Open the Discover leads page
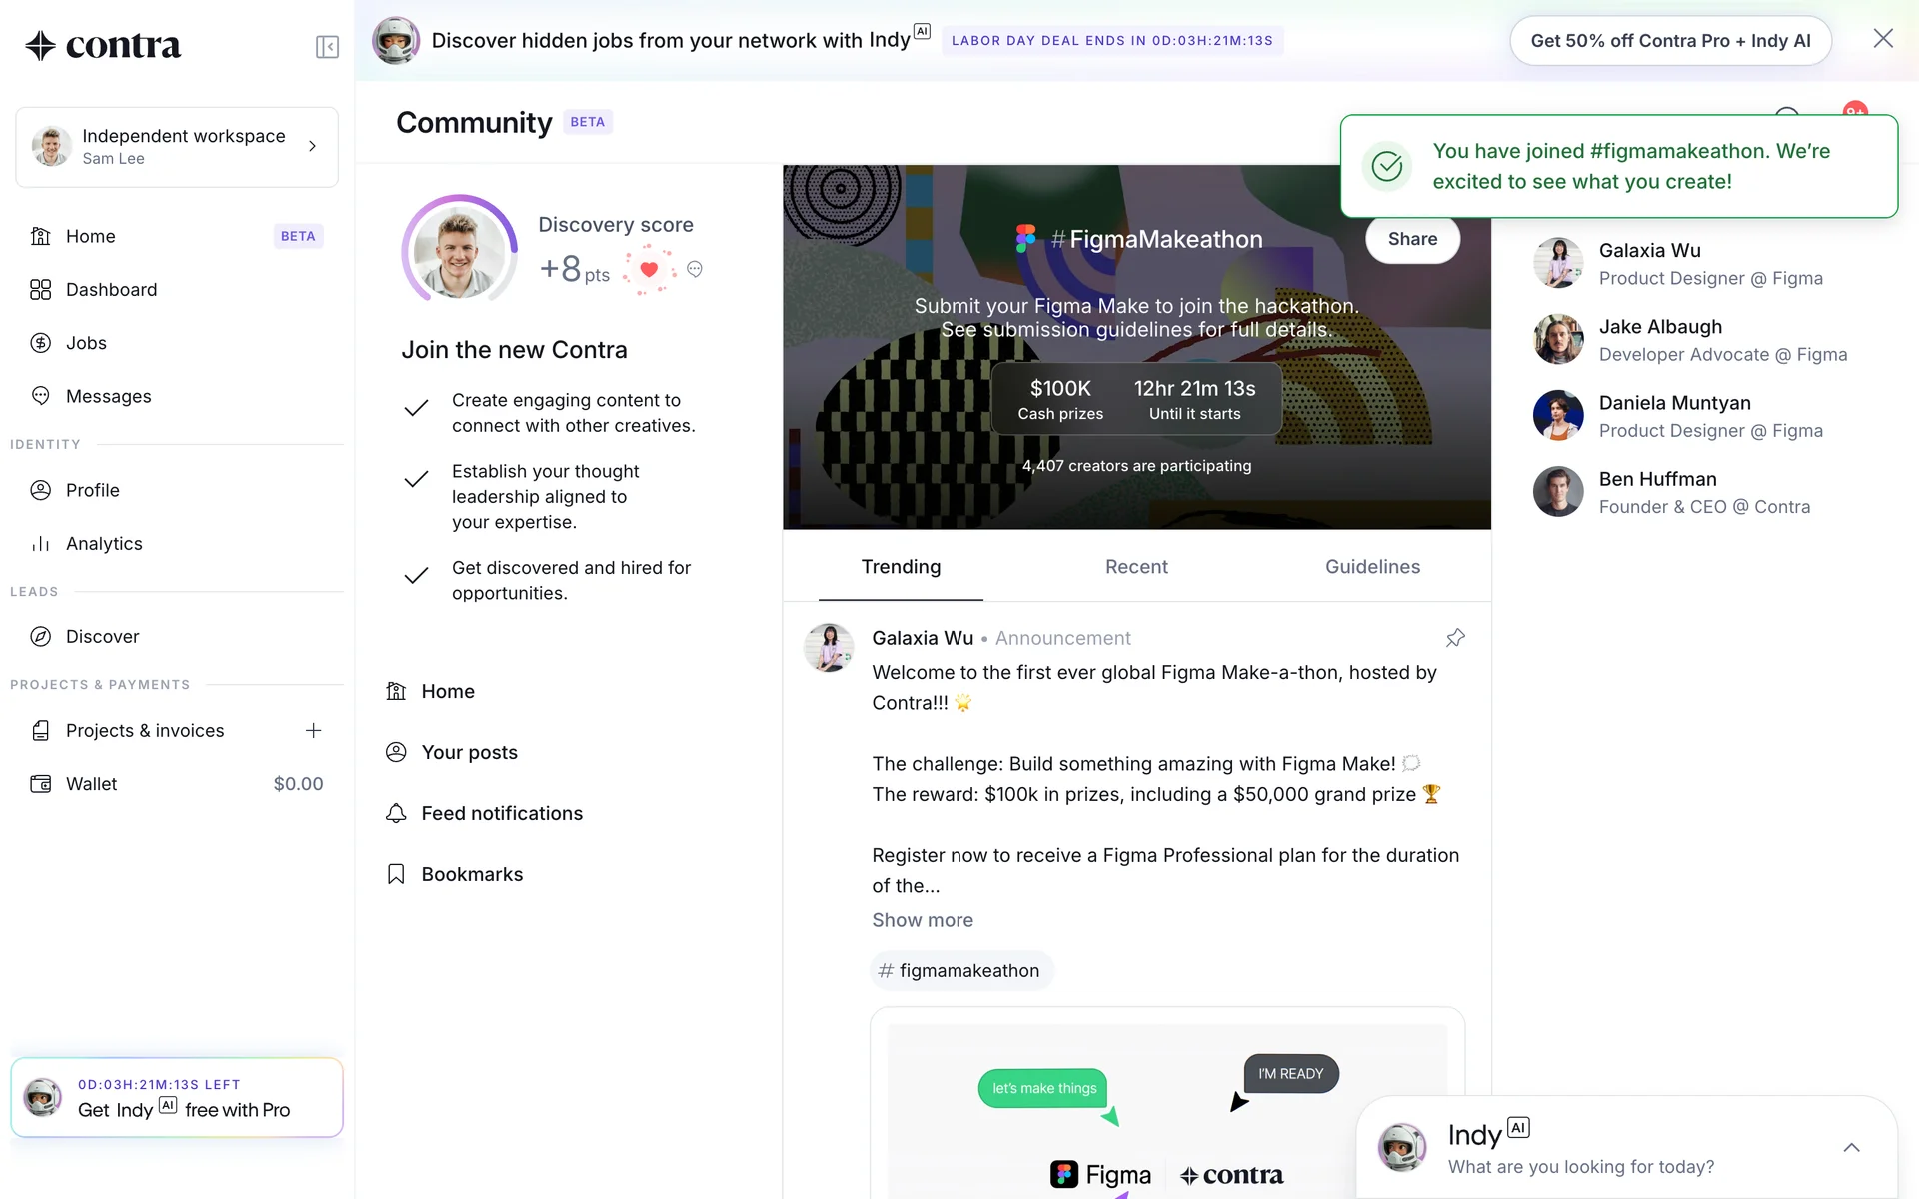 click(x=177, y=637)
